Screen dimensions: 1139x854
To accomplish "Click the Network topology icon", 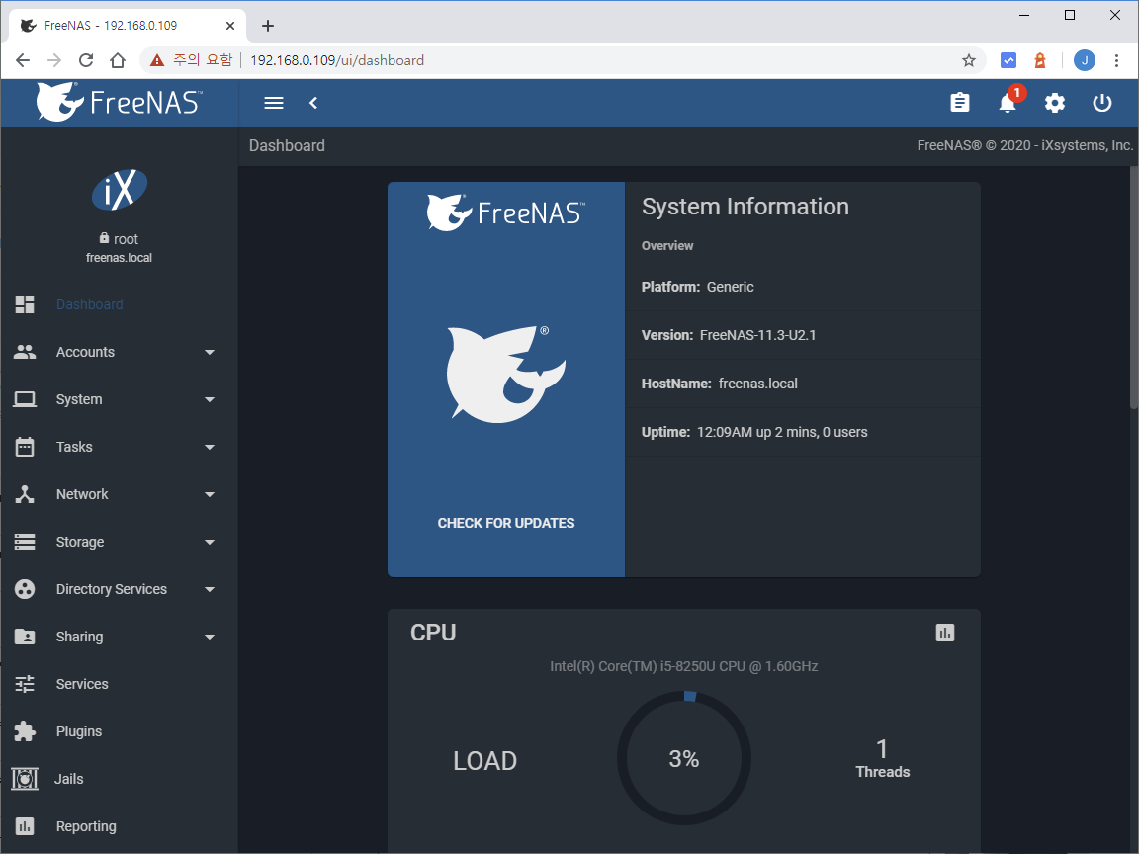I will tap(25, 494).
